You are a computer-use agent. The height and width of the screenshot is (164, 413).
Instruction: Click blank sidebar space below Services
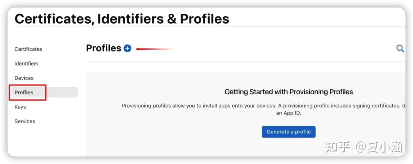coord(41,141)
